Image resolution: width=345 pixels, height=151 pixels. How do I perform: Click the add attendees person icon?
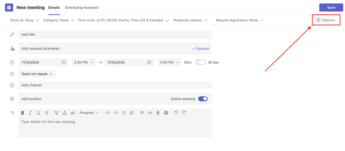12,49
